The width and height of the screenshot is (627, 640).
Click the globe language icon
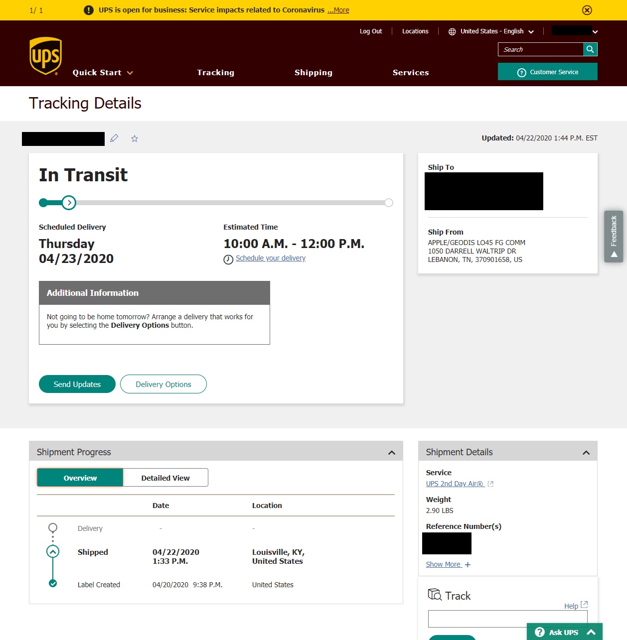(452, 31)
